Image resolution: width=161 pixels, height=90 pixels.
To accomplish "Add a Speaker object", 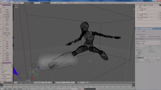I will [x=7, y=59].
